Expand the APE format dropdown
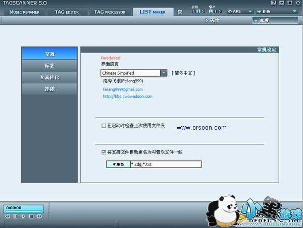This screenshot has width=303, height=228. pyautogui.click(x=250, y=11)
